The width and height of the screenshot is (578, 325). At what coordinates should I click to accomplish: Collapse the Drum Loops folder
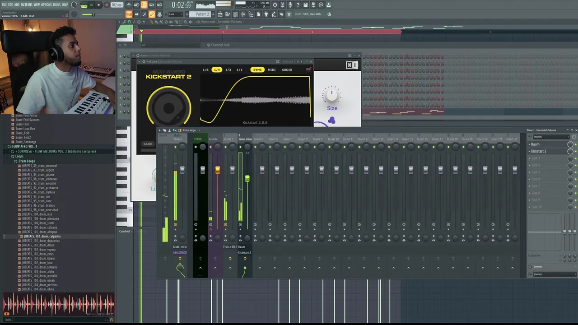[24, 161]
